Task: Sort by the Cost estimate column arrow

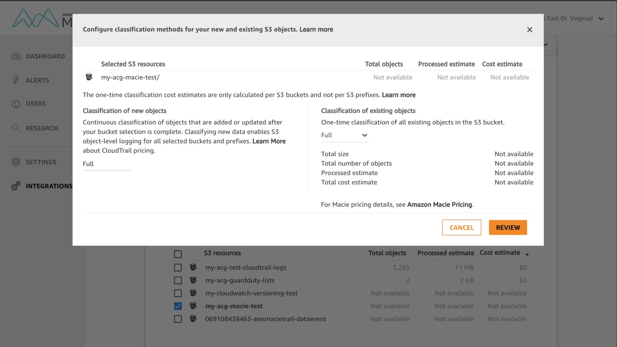Action: point(527,254)
